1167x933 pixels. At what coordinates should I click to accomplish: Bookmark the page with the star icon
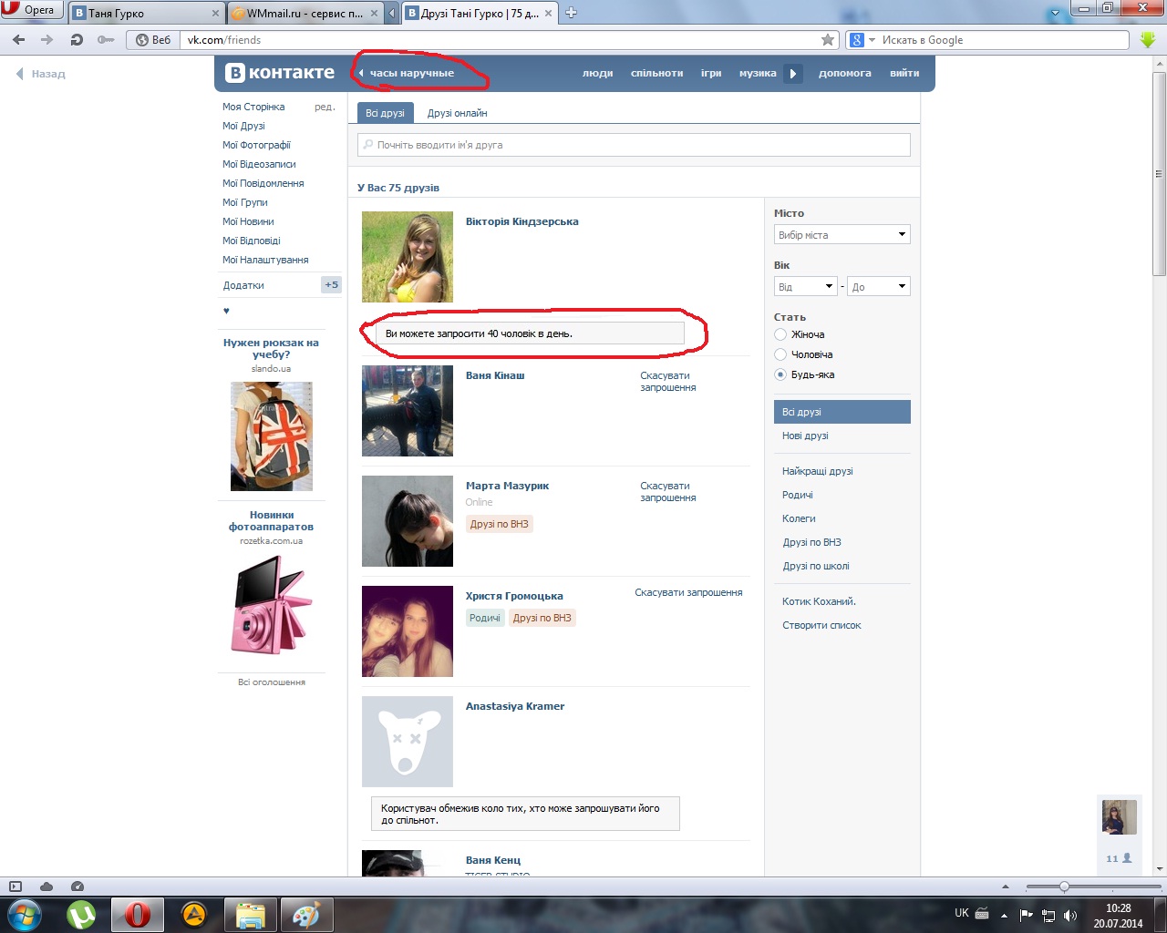coord(828,40)
